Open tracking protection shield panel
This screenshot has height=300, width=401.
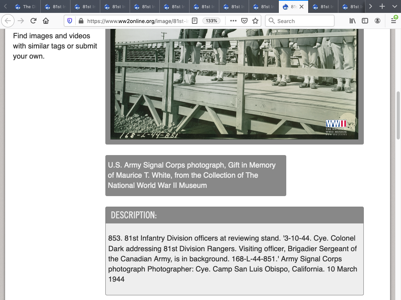point(70,21)
